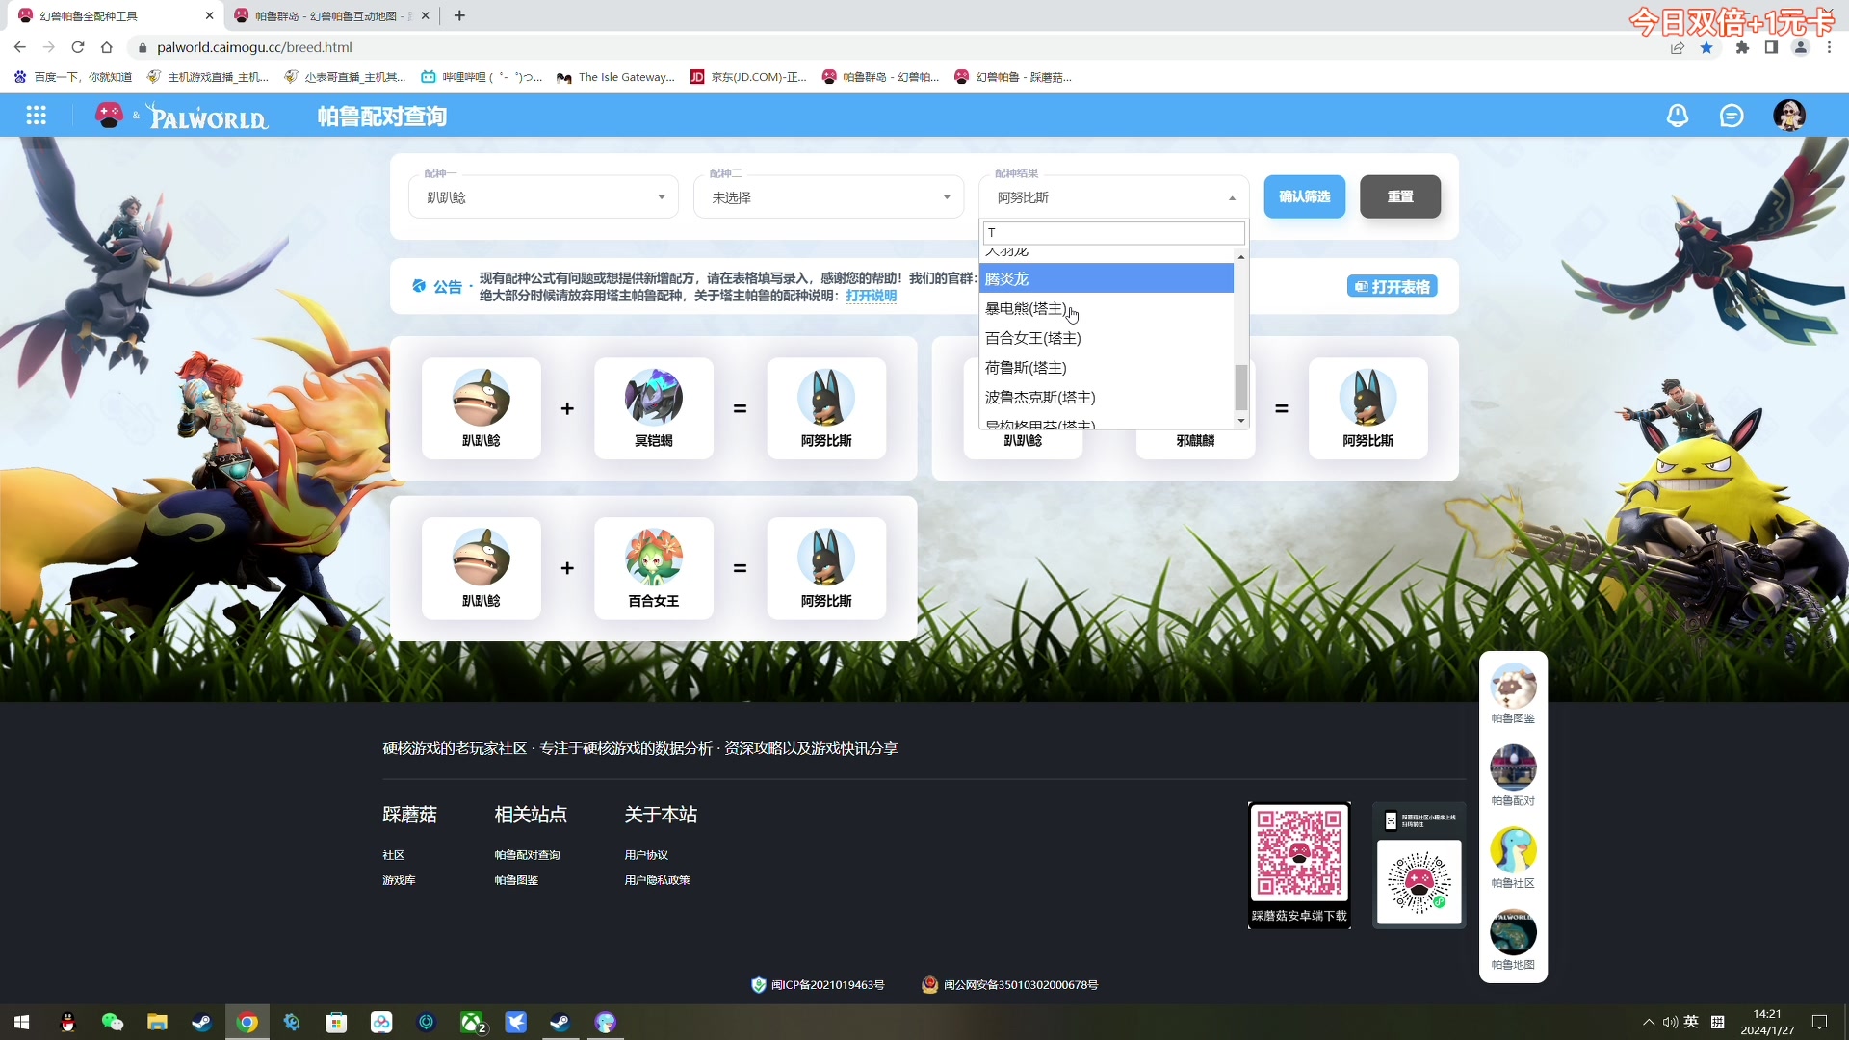The image size is (1849, 1040).
Task: Follow the 打开说明 link in the announcement
Action: point(870,297)
